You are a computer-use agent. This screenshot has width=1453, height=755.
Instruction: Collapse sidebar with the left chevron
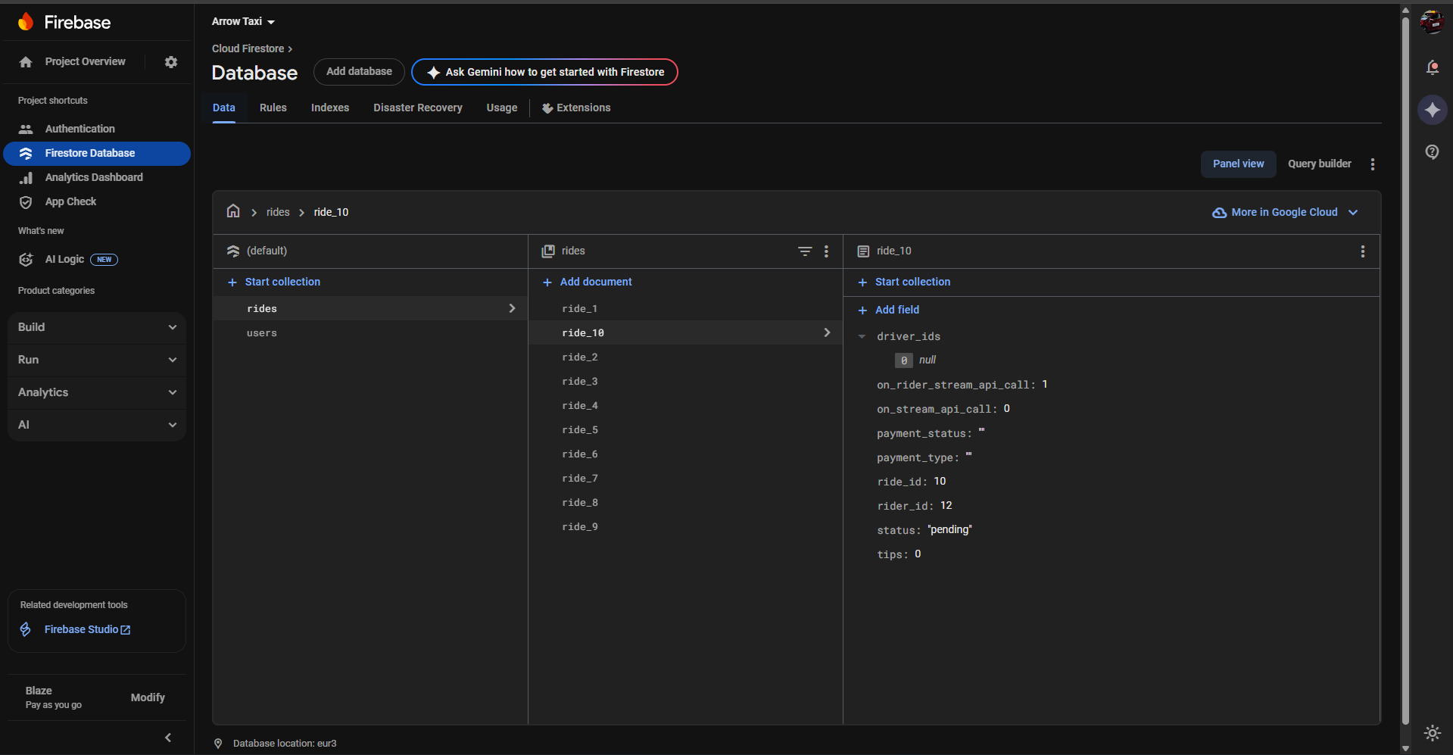coord(168,738)
